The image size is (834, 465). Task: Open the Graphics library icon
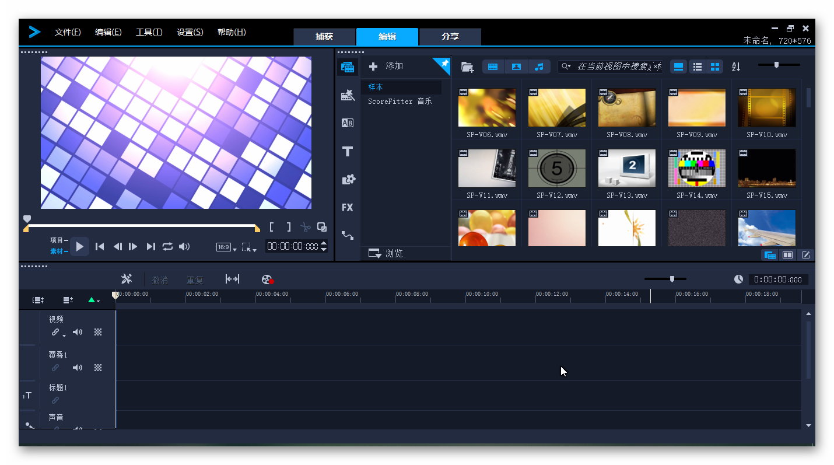point(348,179)
